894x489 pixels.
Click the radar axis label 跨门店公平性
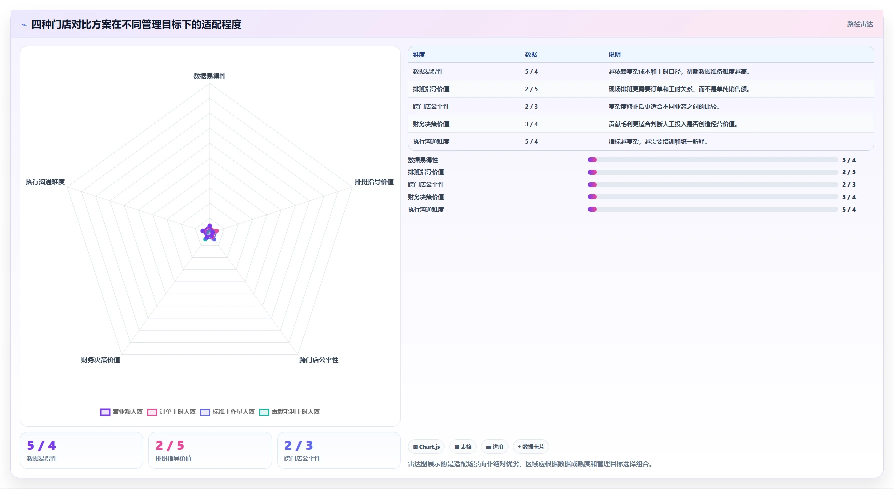tap(319, 360)
